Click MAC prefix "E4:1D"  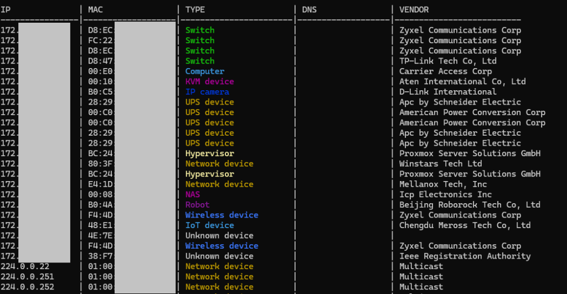[x=101, y=184]
